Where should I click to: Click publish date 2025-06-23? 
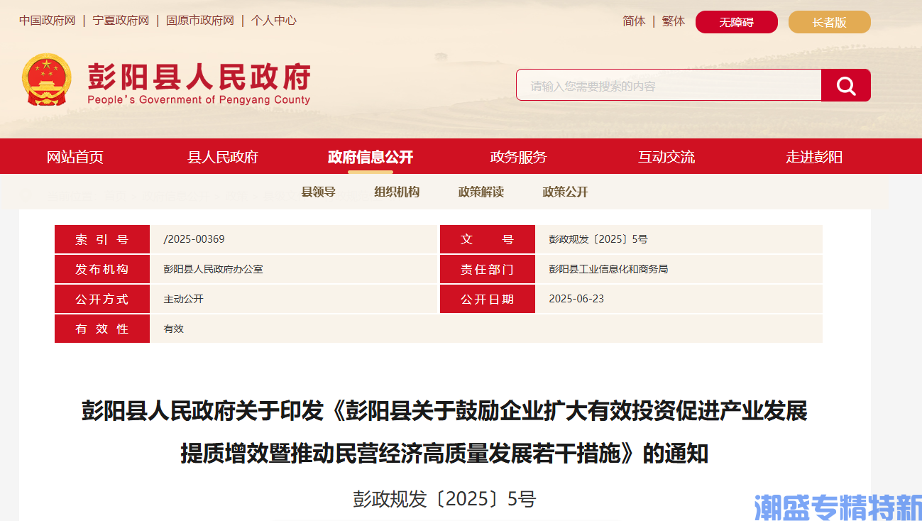(576, 299)
